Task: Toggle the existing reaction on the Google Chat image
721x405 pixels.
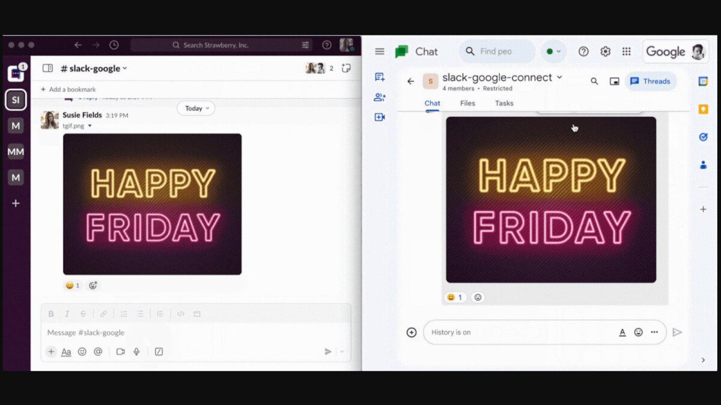Action: click(x=455, y=297)
